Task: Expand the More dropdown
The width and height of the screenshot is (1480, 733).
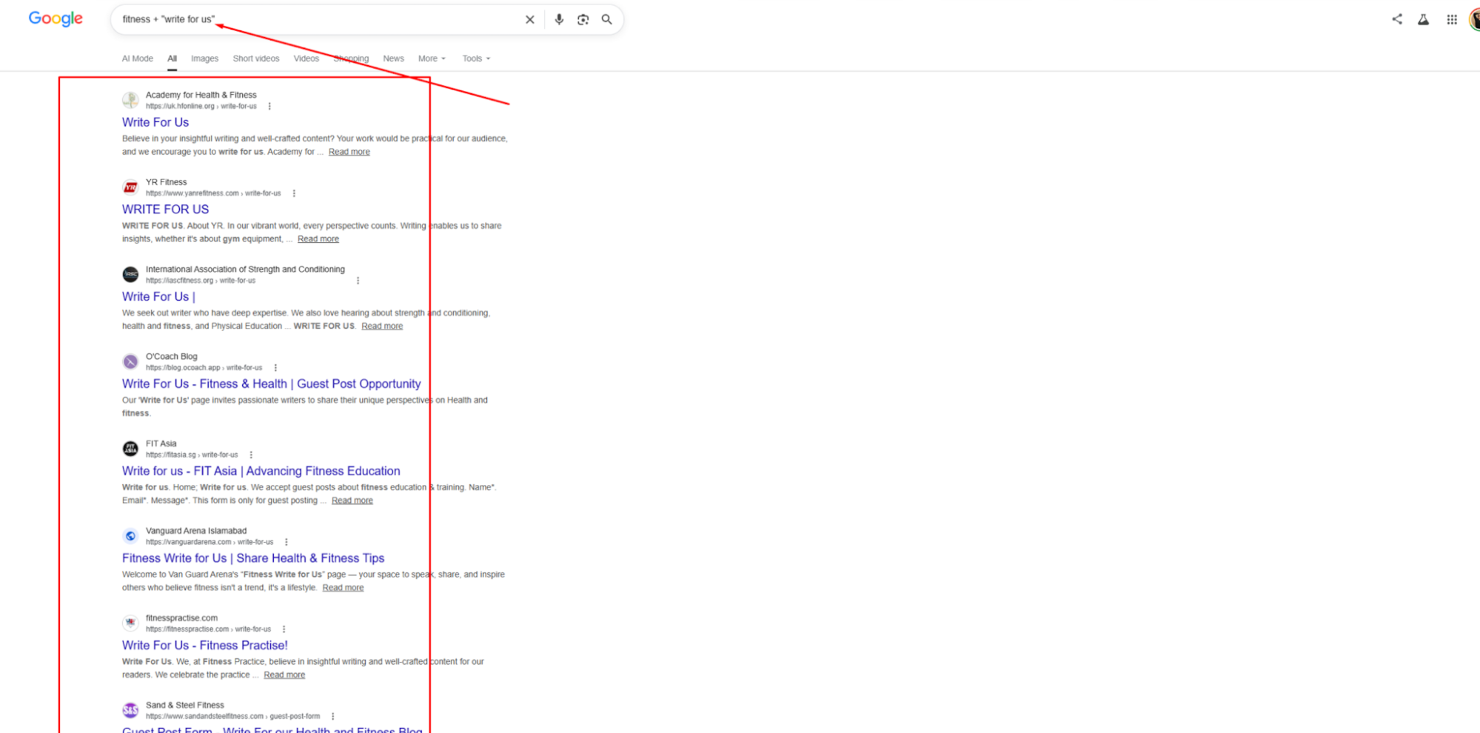Action: 432,58
